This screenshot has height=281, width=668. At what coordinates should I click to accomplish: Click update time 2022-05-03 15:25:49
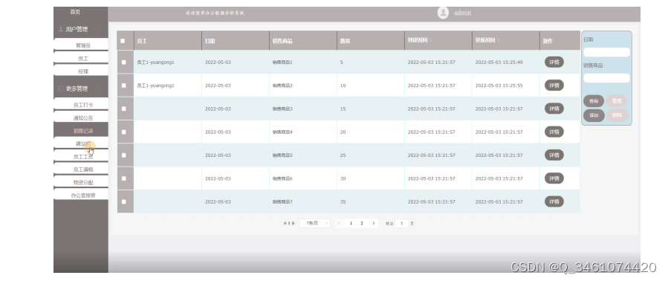tap(499, 62)
